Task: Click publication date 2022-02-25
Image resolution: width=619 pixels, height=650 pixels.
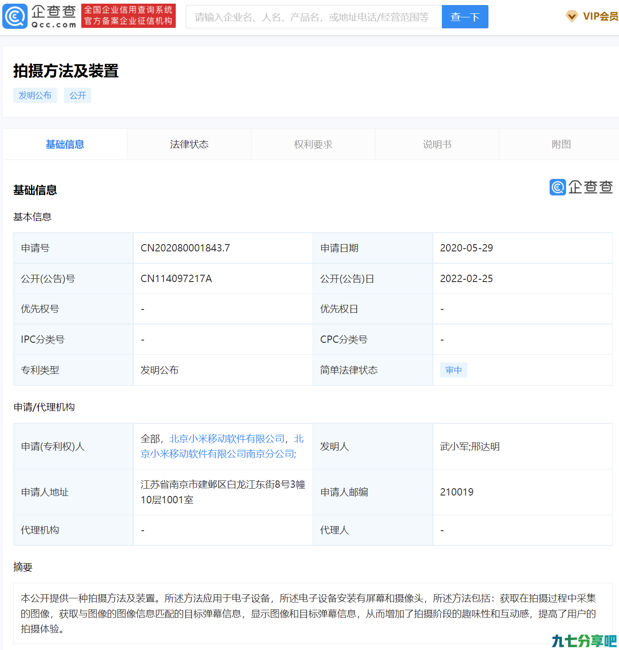Action: 467,279
